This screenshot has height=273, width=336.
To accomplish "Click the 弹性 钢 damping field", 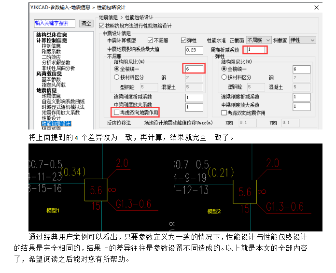I will 302,78.
